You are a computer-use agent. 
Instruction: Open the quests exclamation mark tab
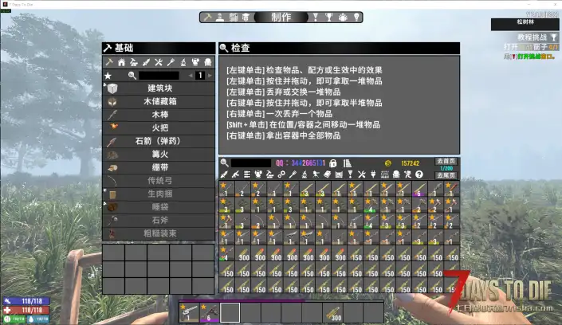[316, 18]
